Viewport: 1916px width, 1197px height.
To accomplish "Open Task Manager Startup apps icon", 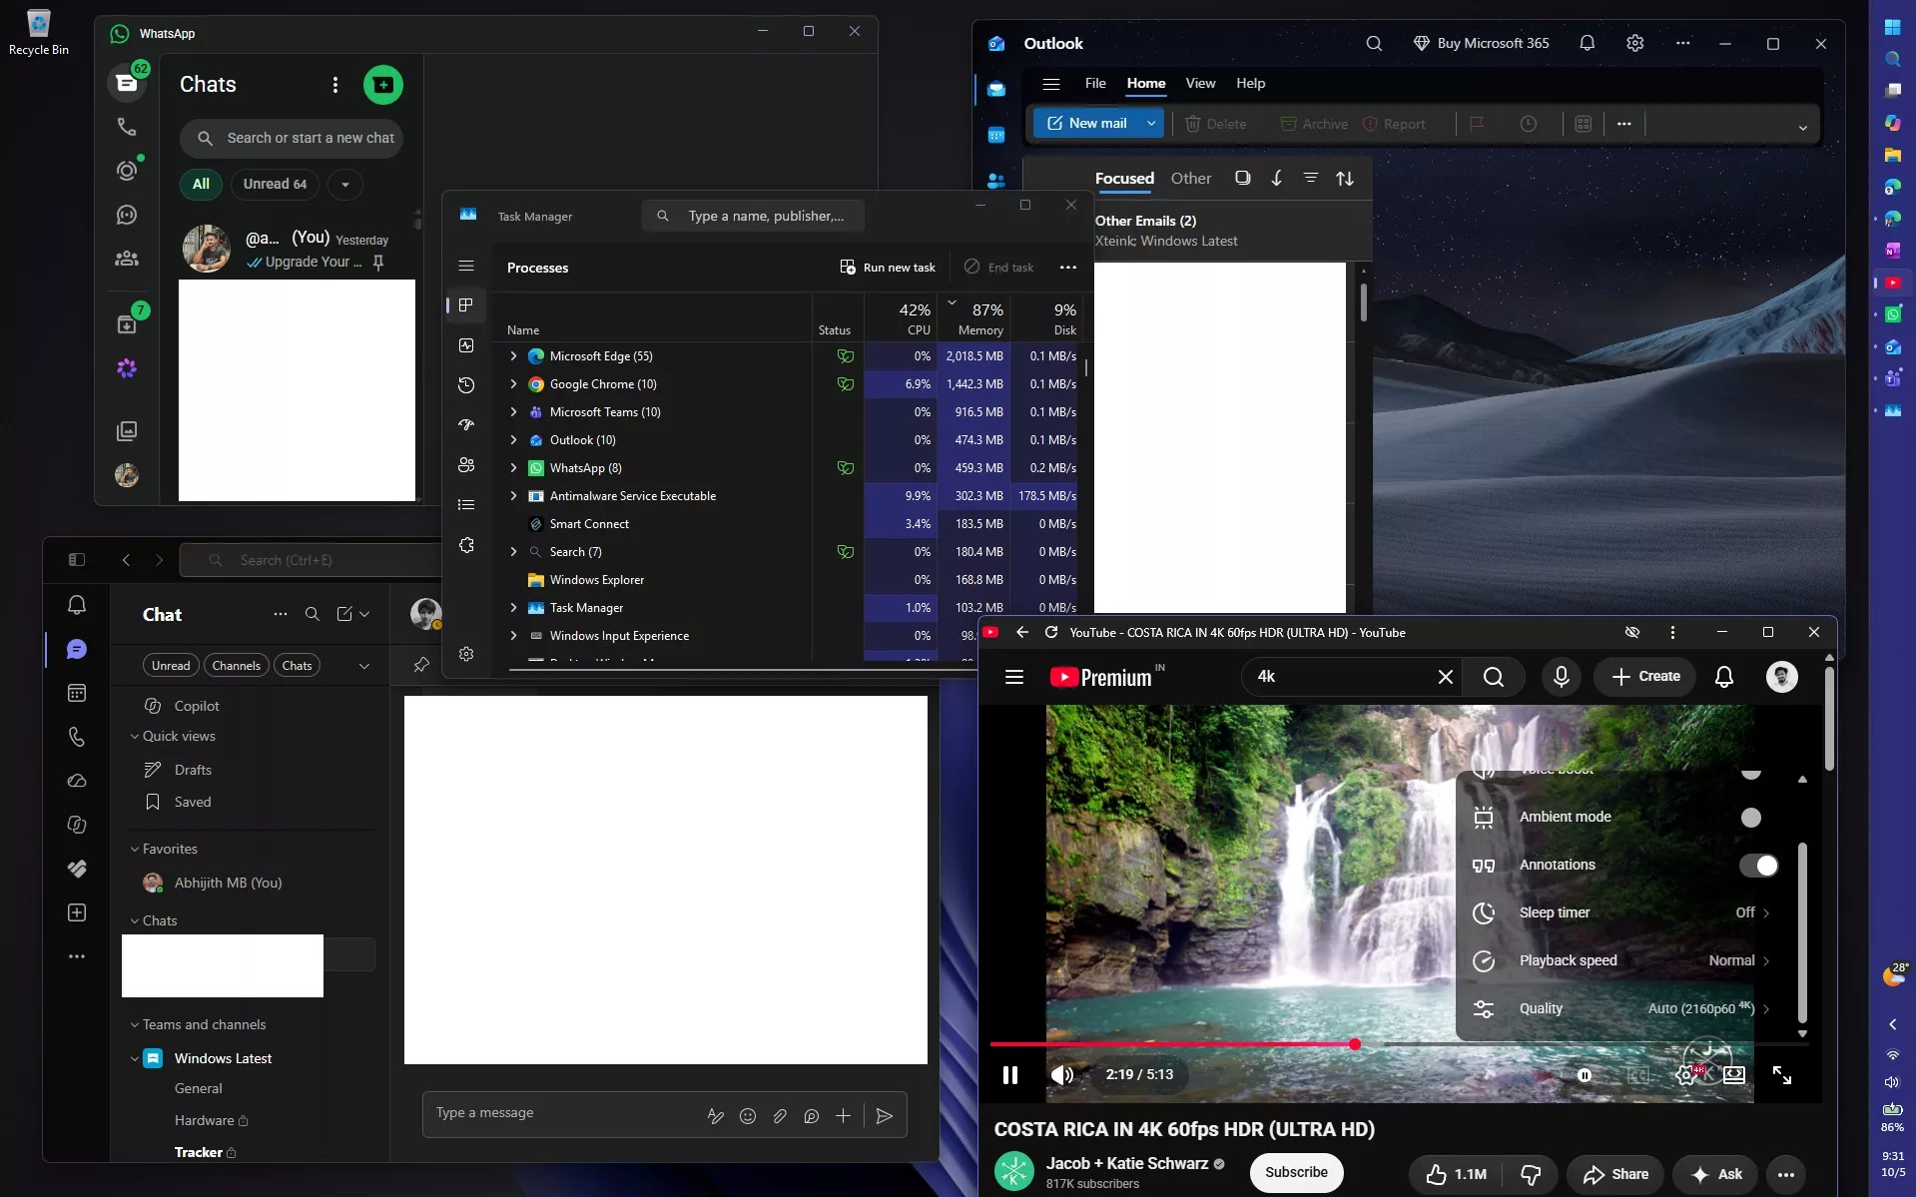I will (466, 425).
